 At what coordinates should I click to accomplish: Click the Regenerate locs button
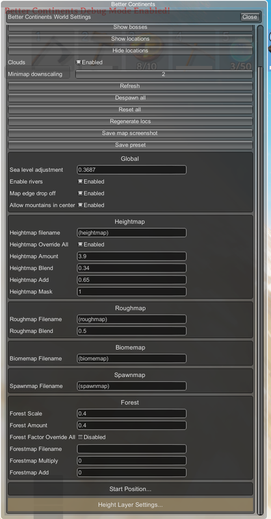click(130, 121)
